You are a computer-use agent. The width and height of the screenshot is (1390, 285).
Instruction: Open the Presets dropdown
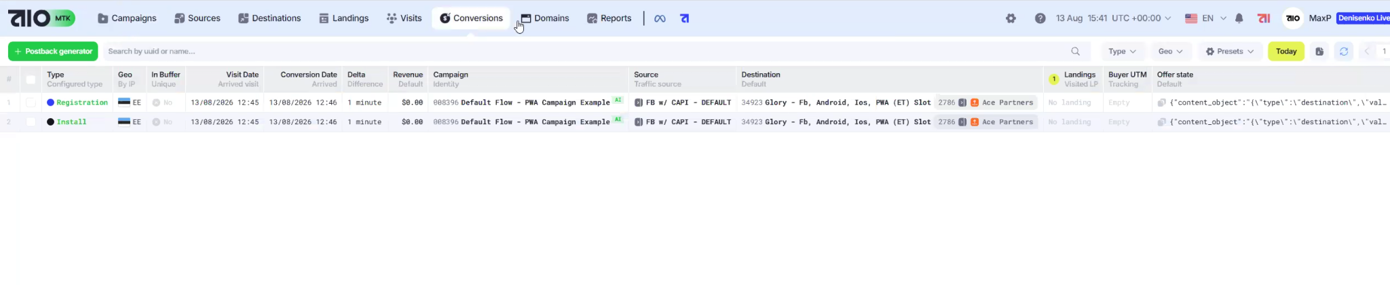click(x=1230, y=52)
